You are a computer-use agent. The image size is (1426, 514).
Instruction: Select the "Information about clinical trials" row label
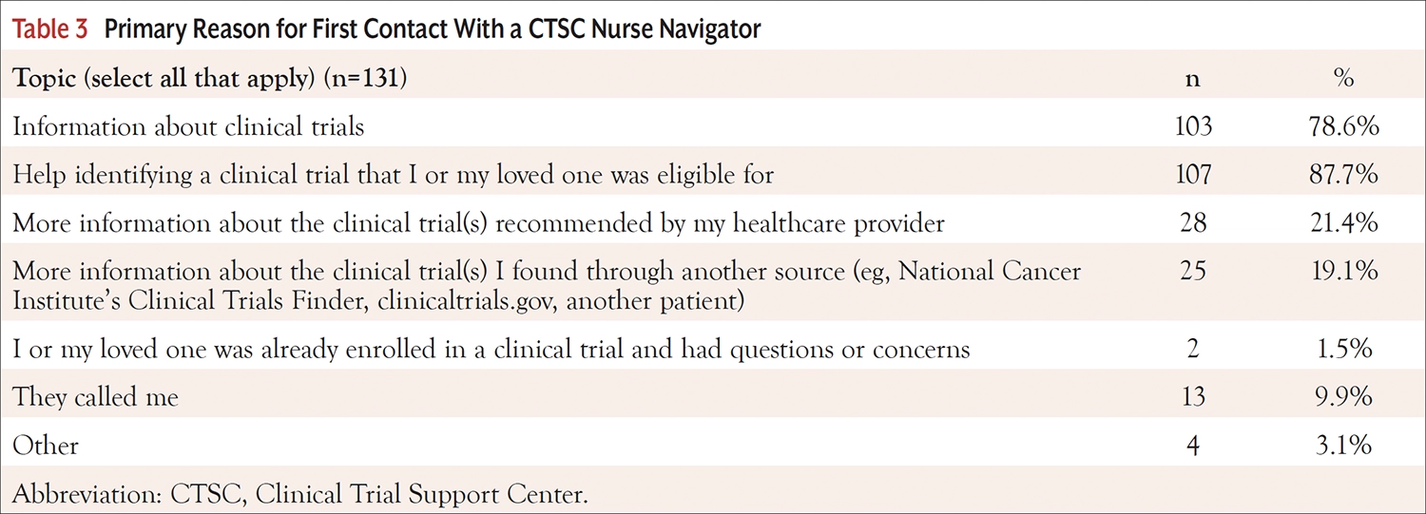click(188, 124)
